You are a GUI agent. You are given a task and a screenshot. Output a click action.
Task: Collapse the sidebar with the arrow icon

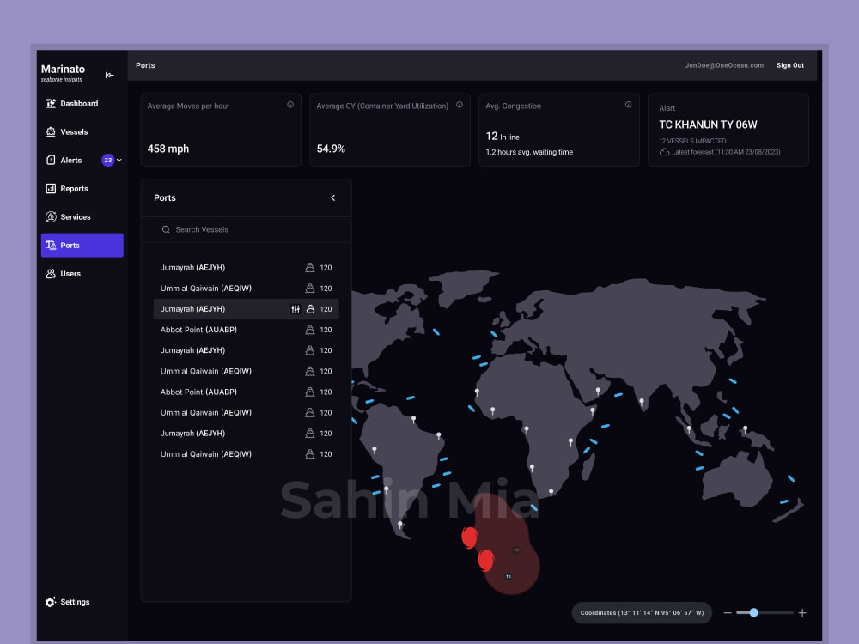click(x=110, y=75)
